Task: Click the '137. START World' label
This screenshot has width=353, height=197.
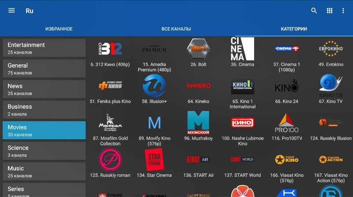Action: click(242, 175)
